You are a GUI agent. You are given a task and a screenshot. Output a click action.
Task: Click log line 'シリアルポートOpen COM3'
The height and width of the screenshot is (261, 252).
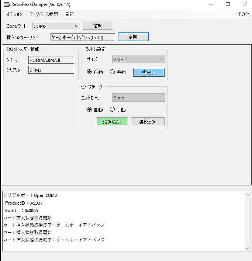click(30, 195)
